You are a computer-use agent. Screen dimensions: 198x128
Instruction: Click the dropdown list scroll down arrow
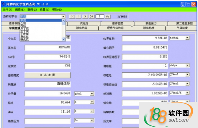click(64, 39)
